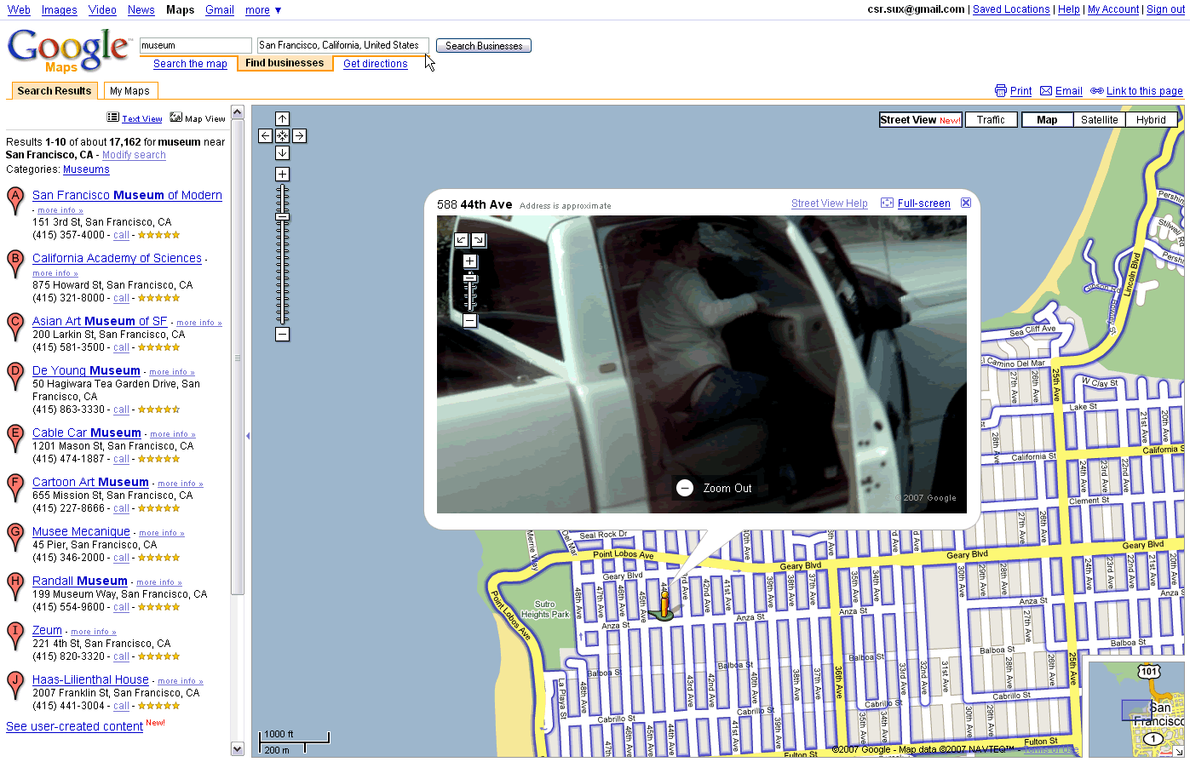Click the Street View pegman marker on map
This screenshot has width=1190, height=762.
point(664,604)
